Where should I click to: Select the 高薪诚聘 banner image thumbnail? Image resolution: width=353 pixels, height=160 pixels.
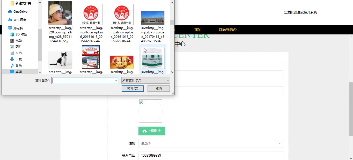point(122,62)
